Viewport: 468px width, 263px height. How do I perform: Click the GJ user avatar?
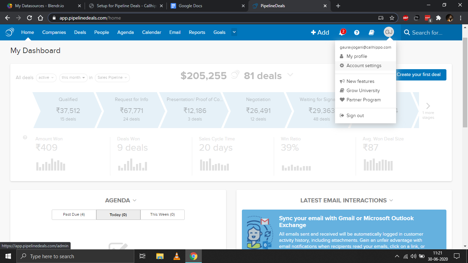coord(389,32)
